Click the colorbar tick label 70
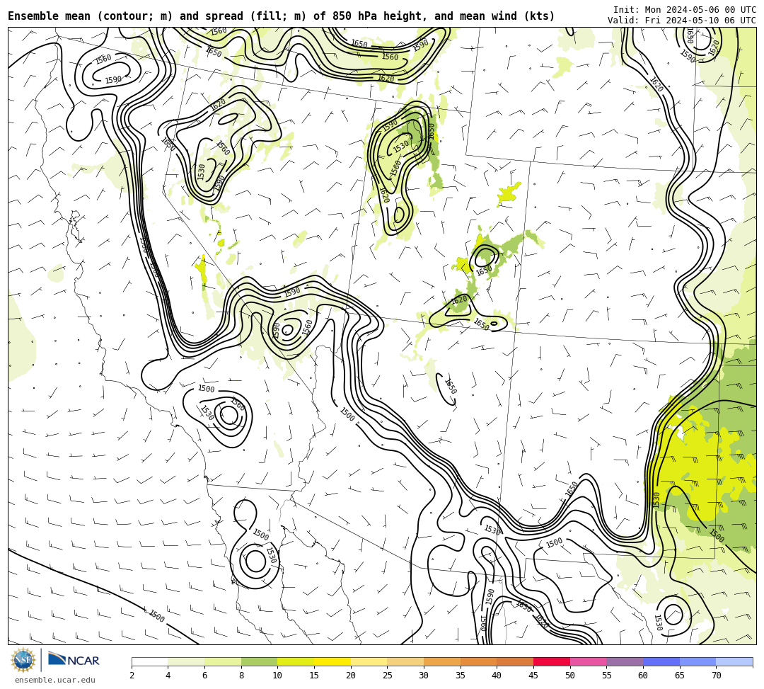Viewport: 764px width, 689px height. [x=716, y=676]
